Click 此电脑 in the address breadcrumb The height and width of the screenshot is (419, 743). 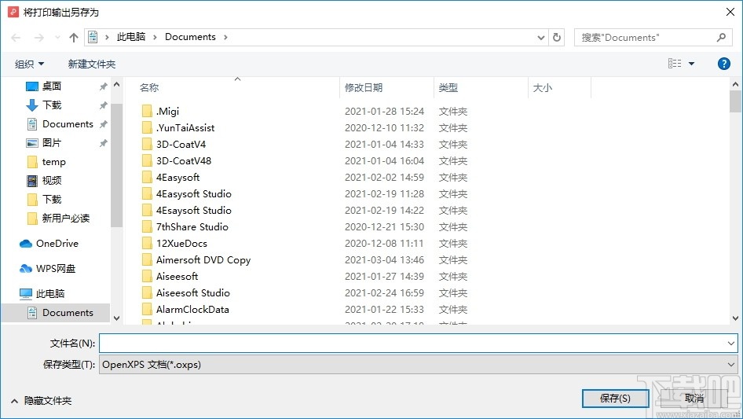click(x=131, y=37)
